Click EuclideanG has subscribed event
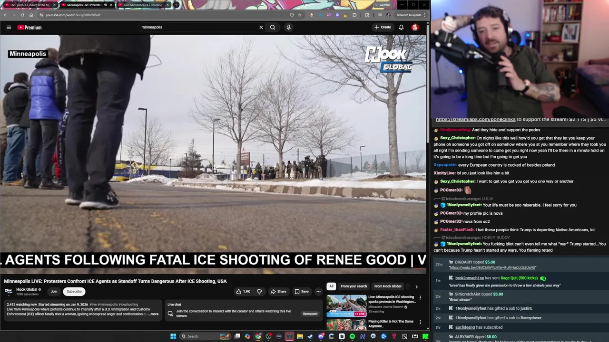 click(x=520, y=327)
